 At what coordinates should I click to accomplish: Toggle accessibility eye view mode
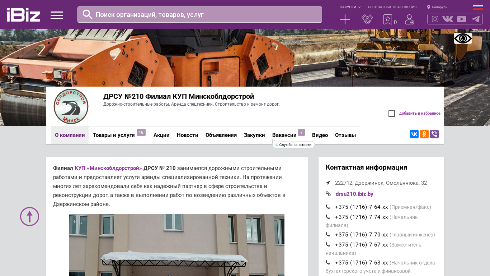point(463,38)
